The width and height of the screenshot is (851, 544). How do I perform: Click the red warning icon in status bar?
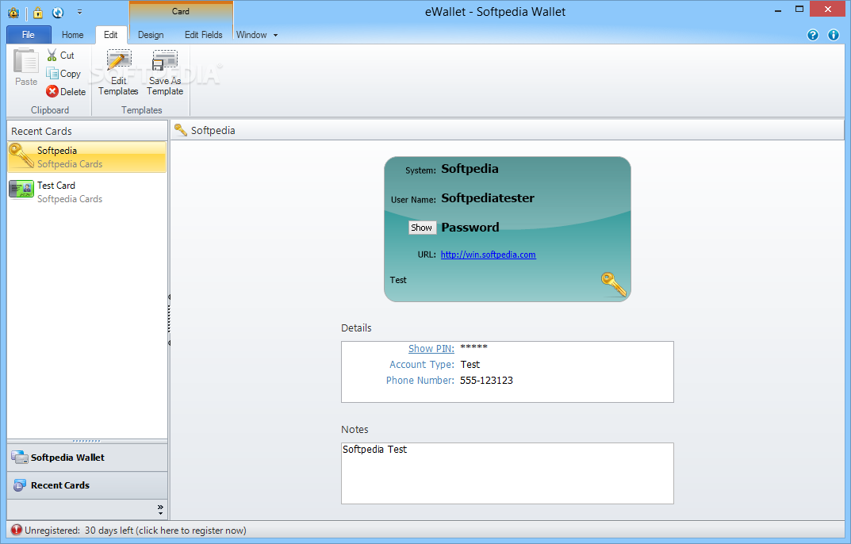[17, 531]
